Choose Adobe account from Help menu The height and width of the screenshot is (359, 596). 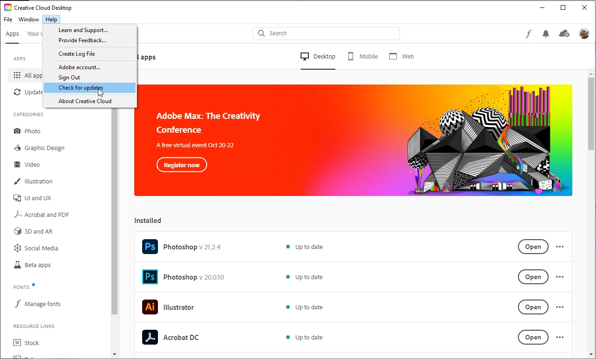click(90, 67)
